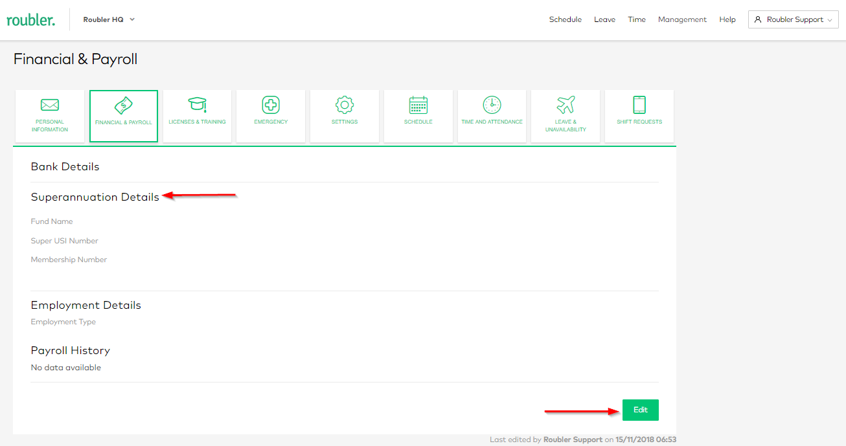
Task: Switch to the Emergency tab label
Action: (271, 122)
